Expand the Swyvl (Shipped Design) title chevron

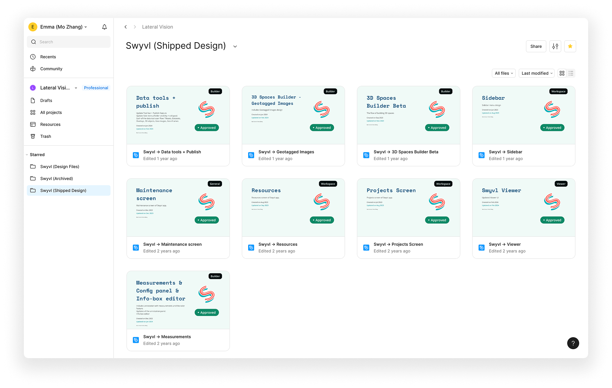(235, 47)
